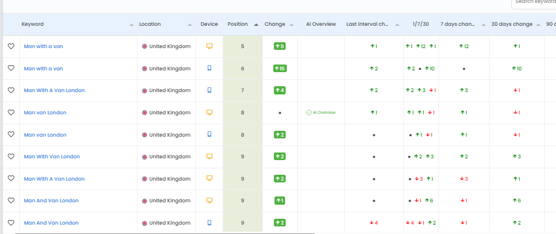Click the AI Overview check badge
556x234 pixels.
coord(321,113)
